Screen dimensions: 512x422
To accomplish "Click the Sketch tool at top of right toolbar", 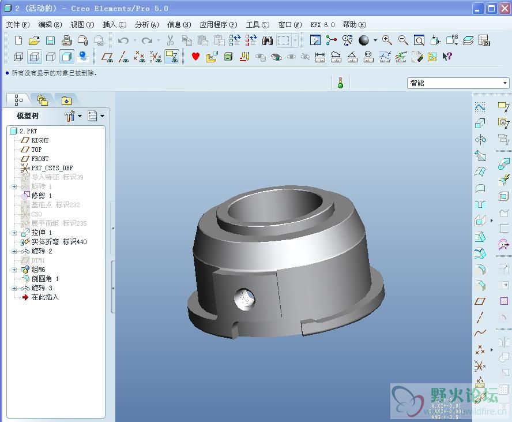I will coord(480,107).
